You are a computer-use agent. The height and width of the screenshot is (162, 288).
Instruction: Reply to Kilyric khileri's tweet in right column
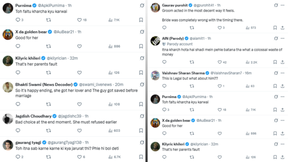(x=164, y=157)
